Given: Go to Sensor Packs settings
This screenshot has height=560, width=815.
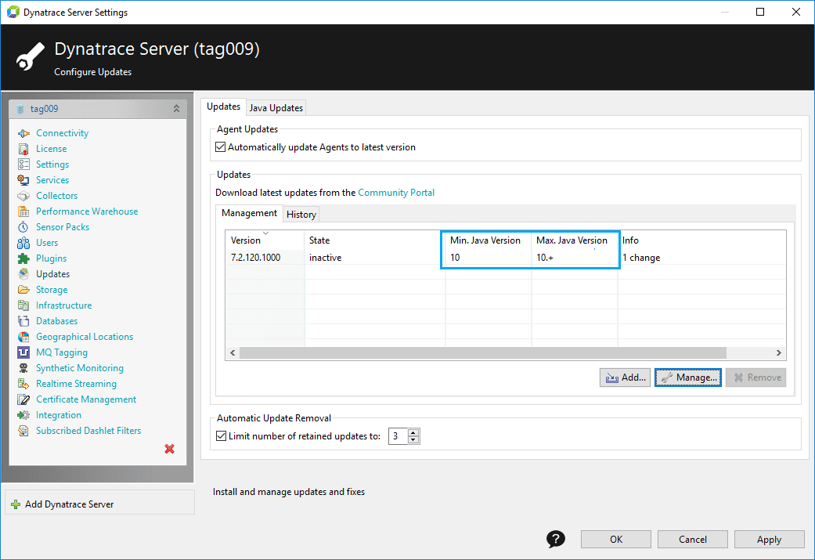Looking at the screenshot, I should pyautogui.click(x=63, y=227).
